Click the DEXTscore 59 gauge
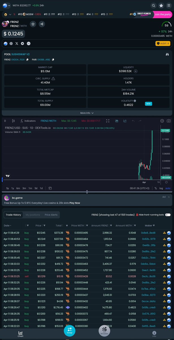 coord(166,25)
